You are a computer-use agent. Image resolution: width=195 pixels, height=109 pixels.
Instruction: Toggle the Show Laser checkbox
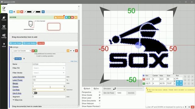tap(100, 98)
